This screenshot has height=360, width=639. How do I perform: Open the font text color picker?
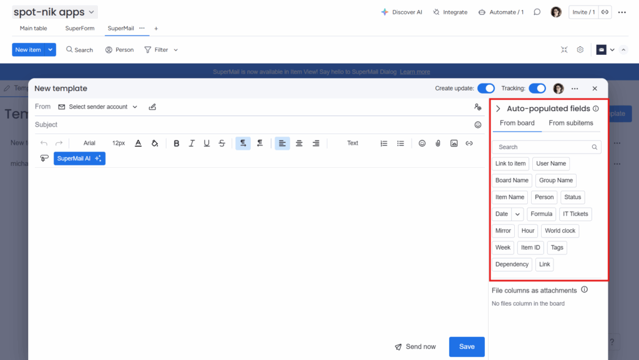point(138,143)
